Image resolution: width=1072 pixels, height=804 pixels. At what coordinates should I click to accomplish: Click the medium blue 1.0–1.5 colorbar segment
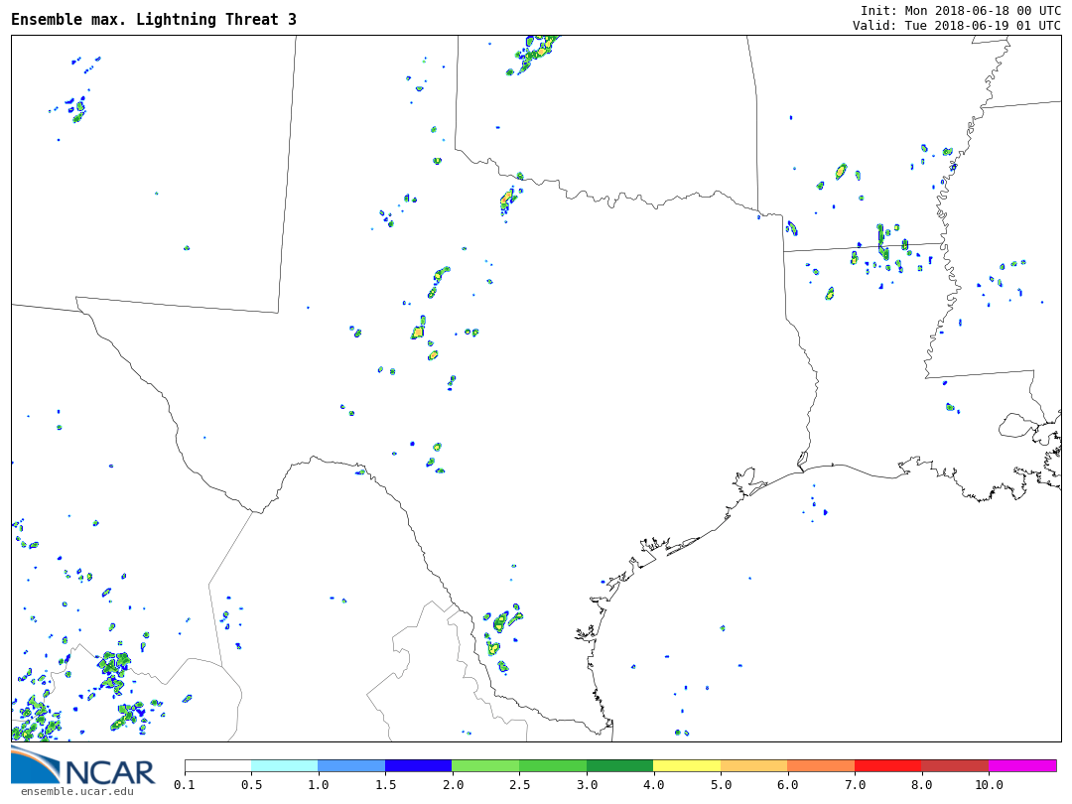[x=352, y=765]
